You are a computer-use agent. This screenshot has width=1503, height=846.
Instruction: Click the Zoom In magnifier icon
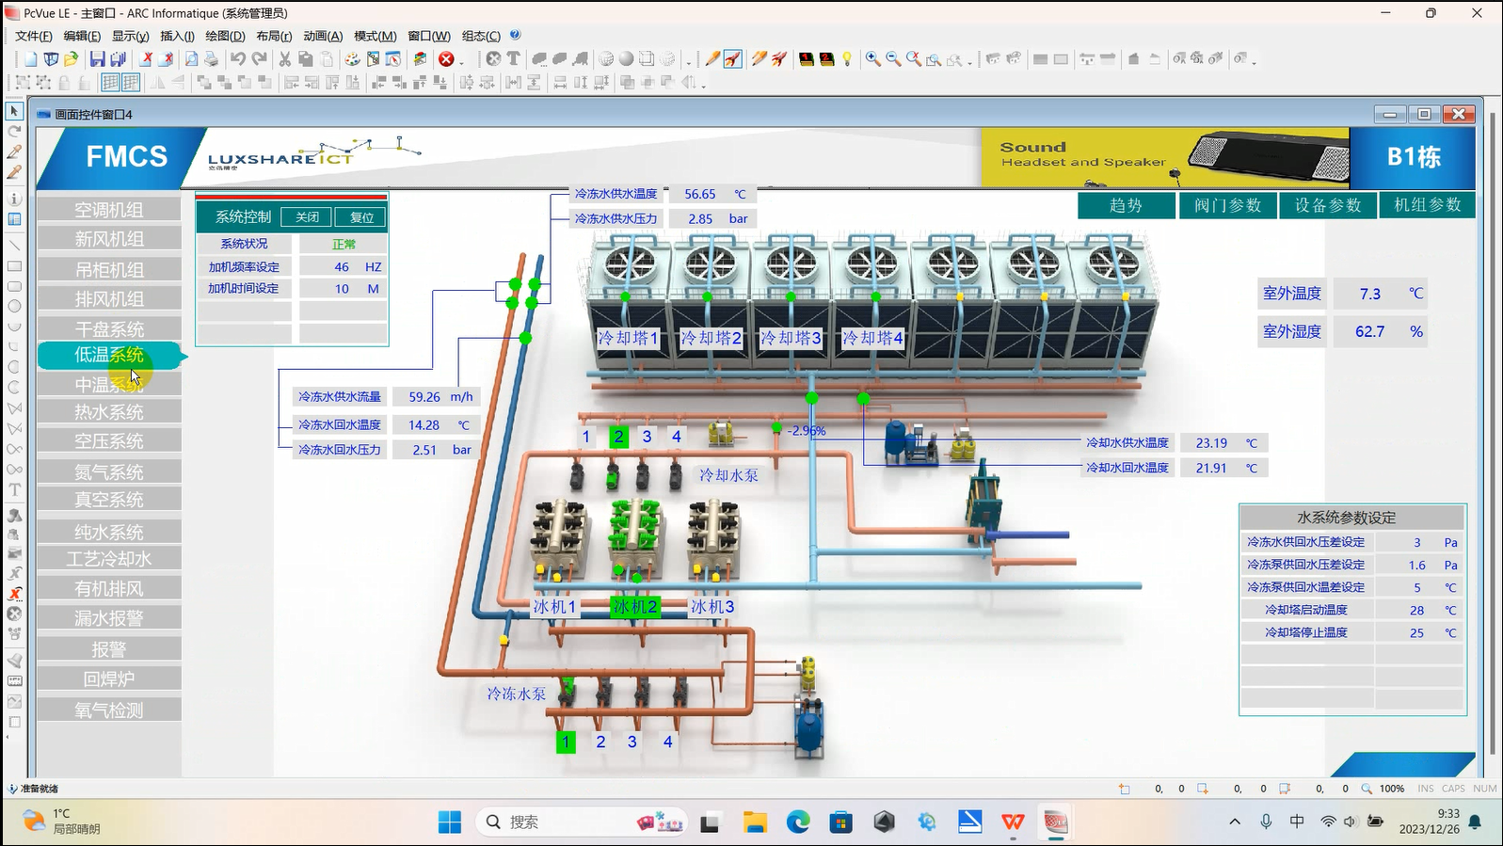(873, 59)
